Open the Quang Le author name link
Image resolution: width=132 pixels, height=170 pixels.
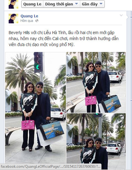click(x=29, y=16)
